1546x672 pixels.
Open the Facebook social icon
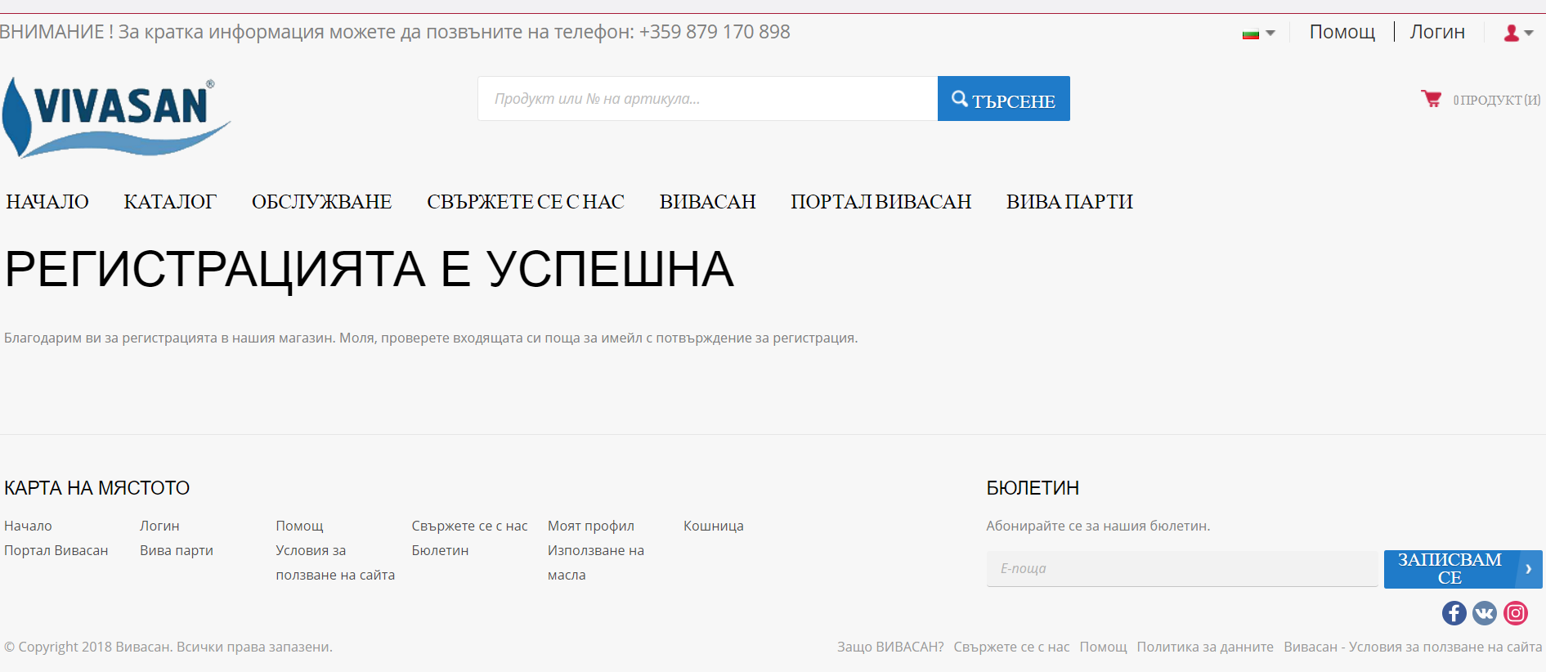[x=1454, y=613]
